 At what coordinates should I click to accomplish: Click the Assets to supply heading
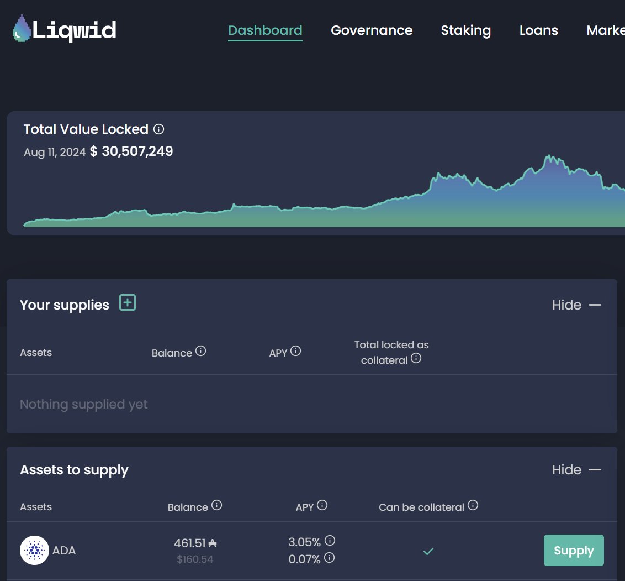74,470
